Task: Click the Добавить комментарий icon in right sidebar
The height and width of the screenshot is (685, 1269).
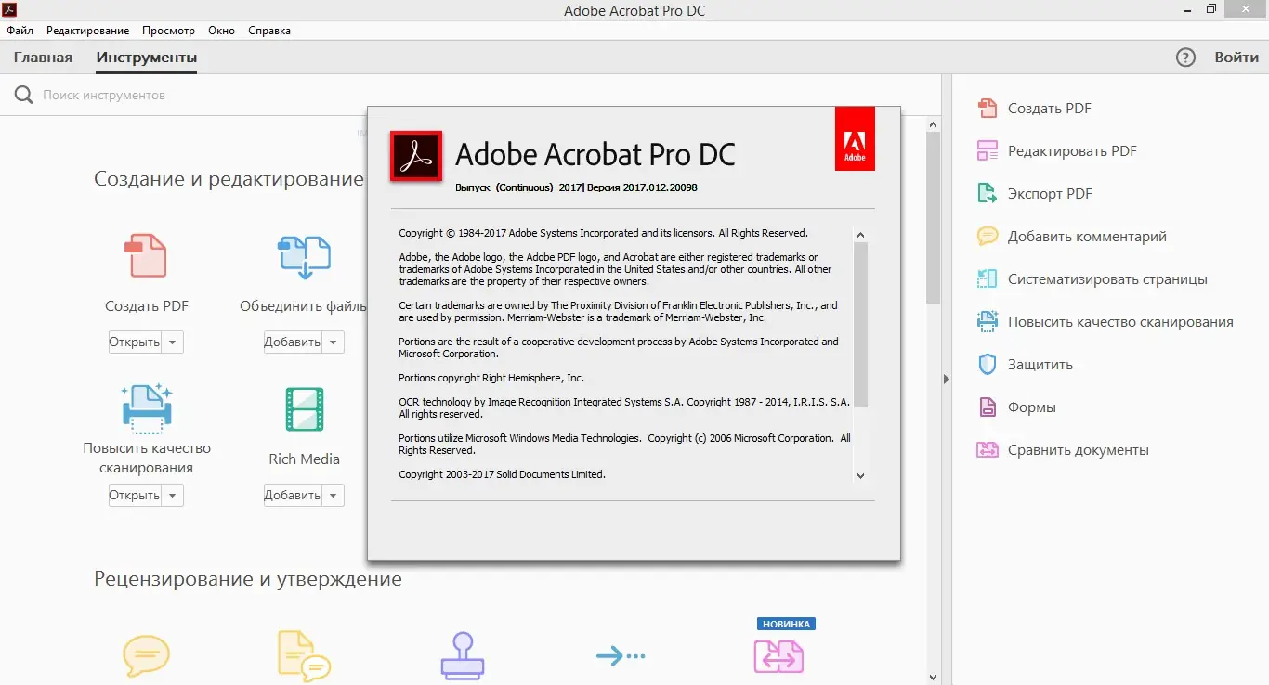Action: click(987, 237)
